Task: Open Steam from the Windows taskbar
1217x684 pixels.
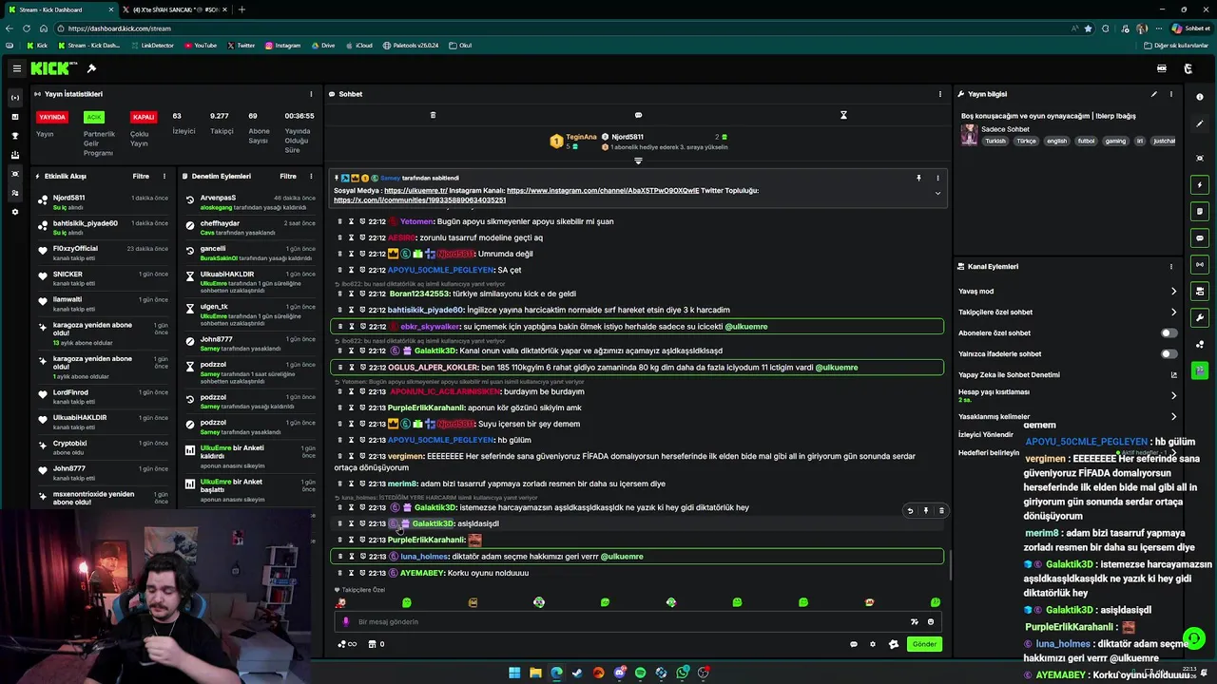Action: [x=577, y=673]
